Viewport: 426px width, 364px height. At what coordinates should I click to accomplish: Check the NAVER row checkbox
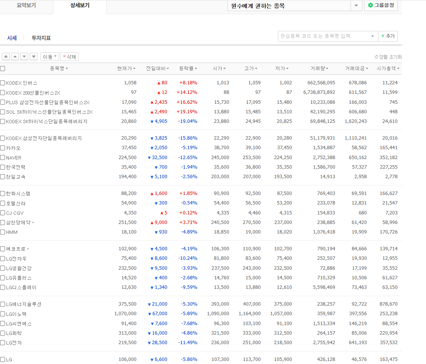click(3, 158)
